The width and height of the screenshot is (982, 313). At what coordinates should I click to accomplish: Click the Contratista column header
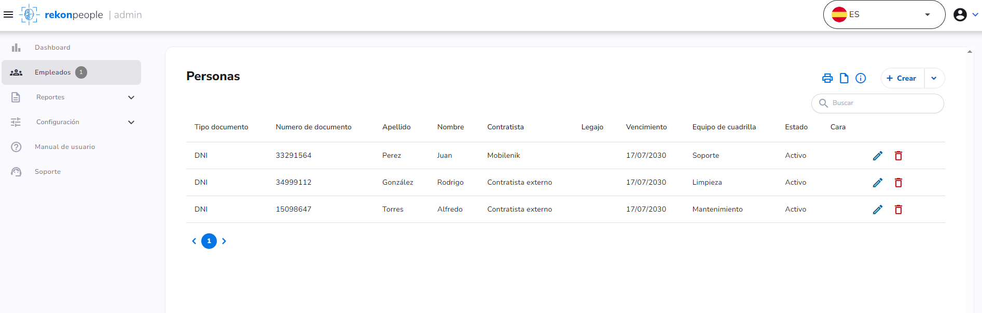(505, 127)
